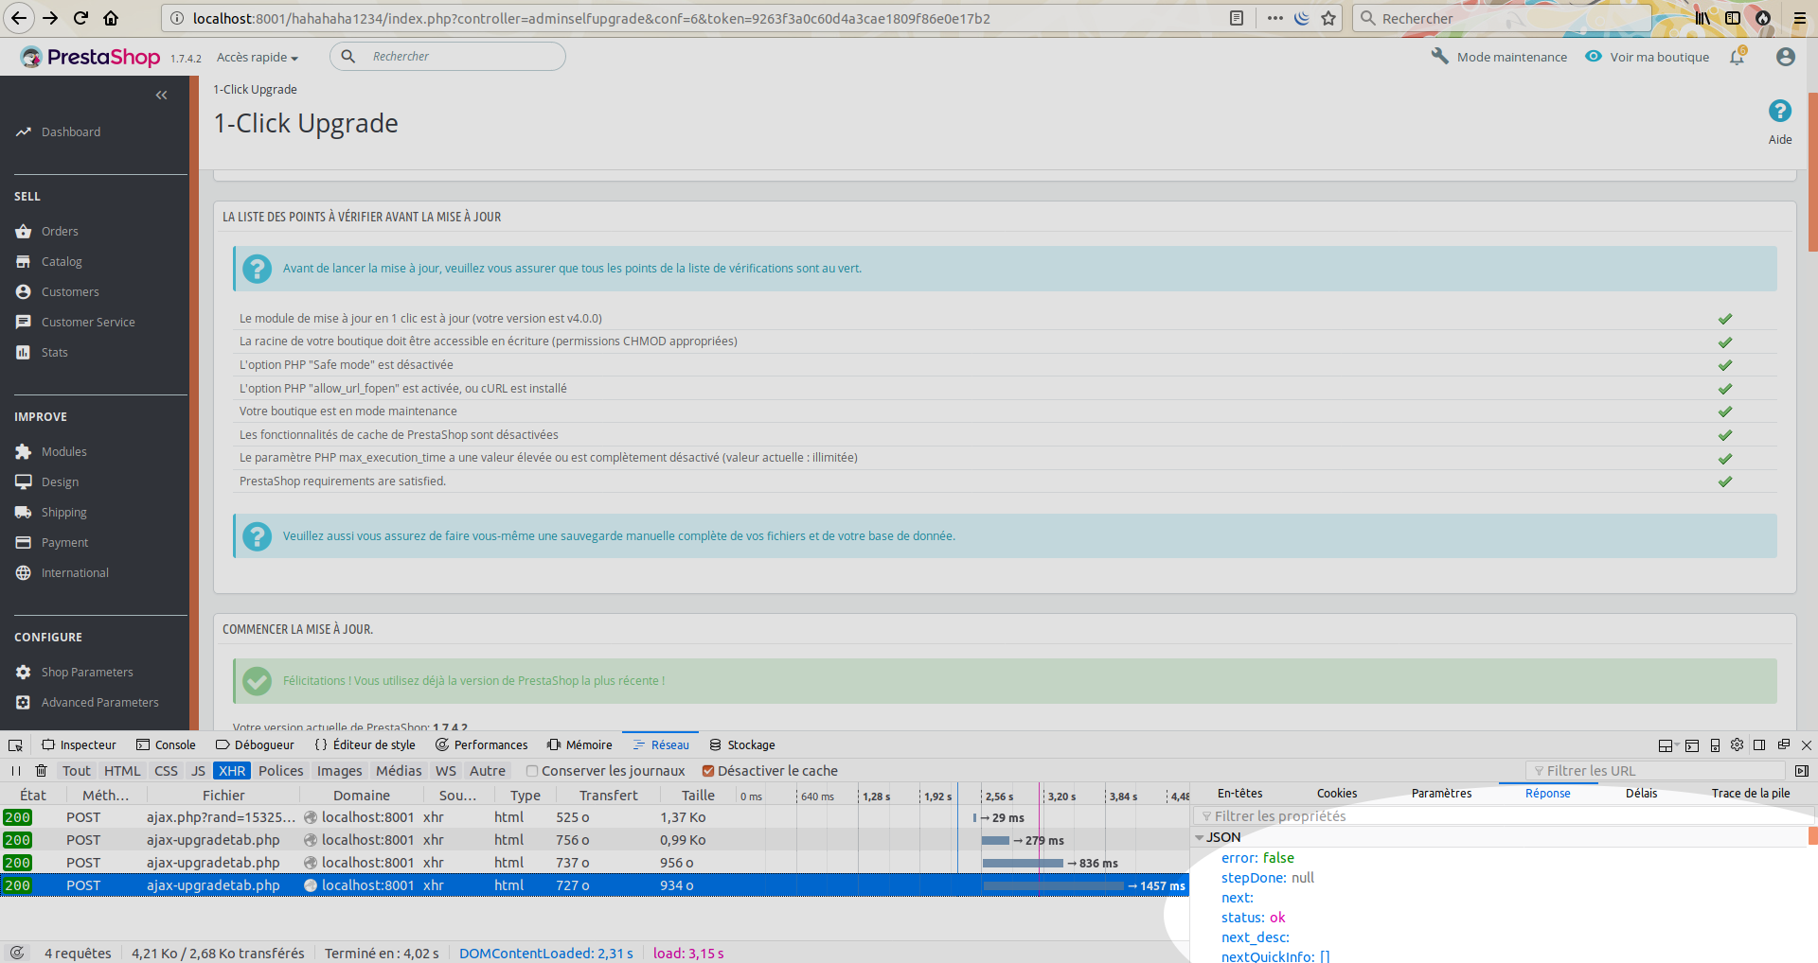
Task: Toggle the XHR request filter
Action: pos(232,771)
